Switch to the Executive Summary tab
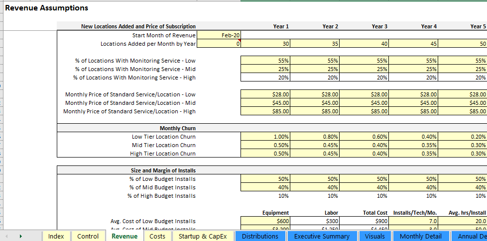This screenshot has width=487, height=241. coord(322,236)
